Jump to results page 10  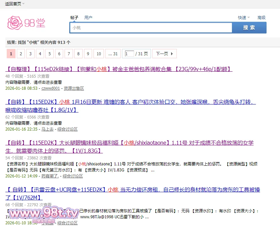click(98, 54)
